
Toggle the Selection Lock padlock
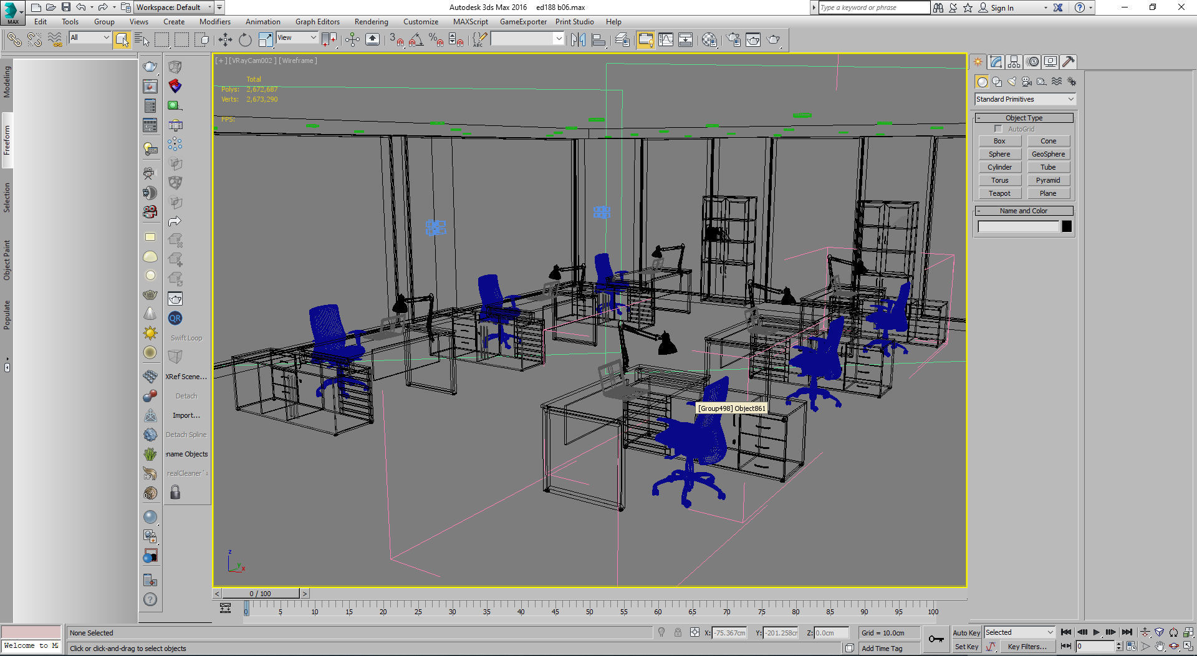(x=678, y=632)
